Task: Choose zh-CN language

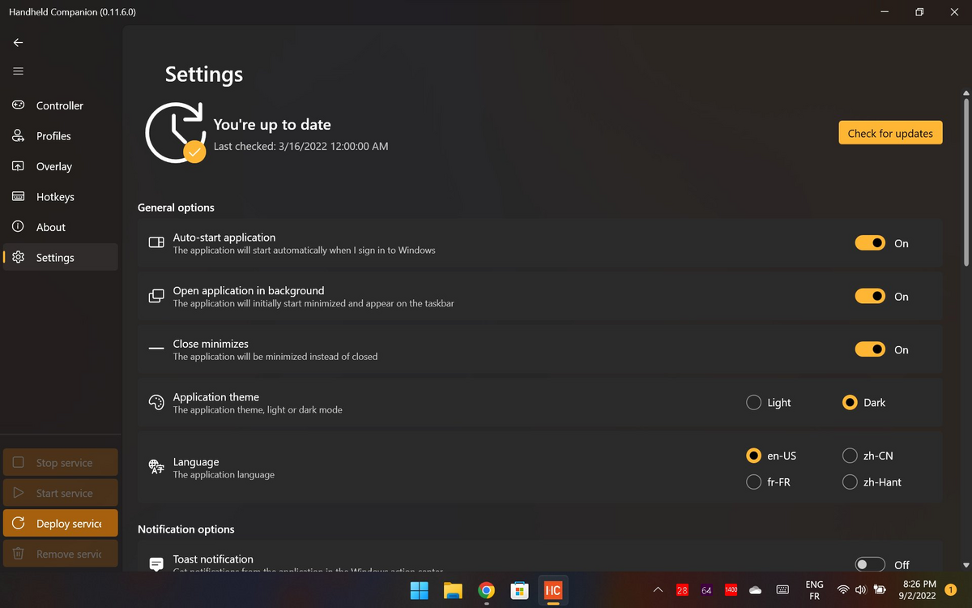Action: tap(868, 456)
